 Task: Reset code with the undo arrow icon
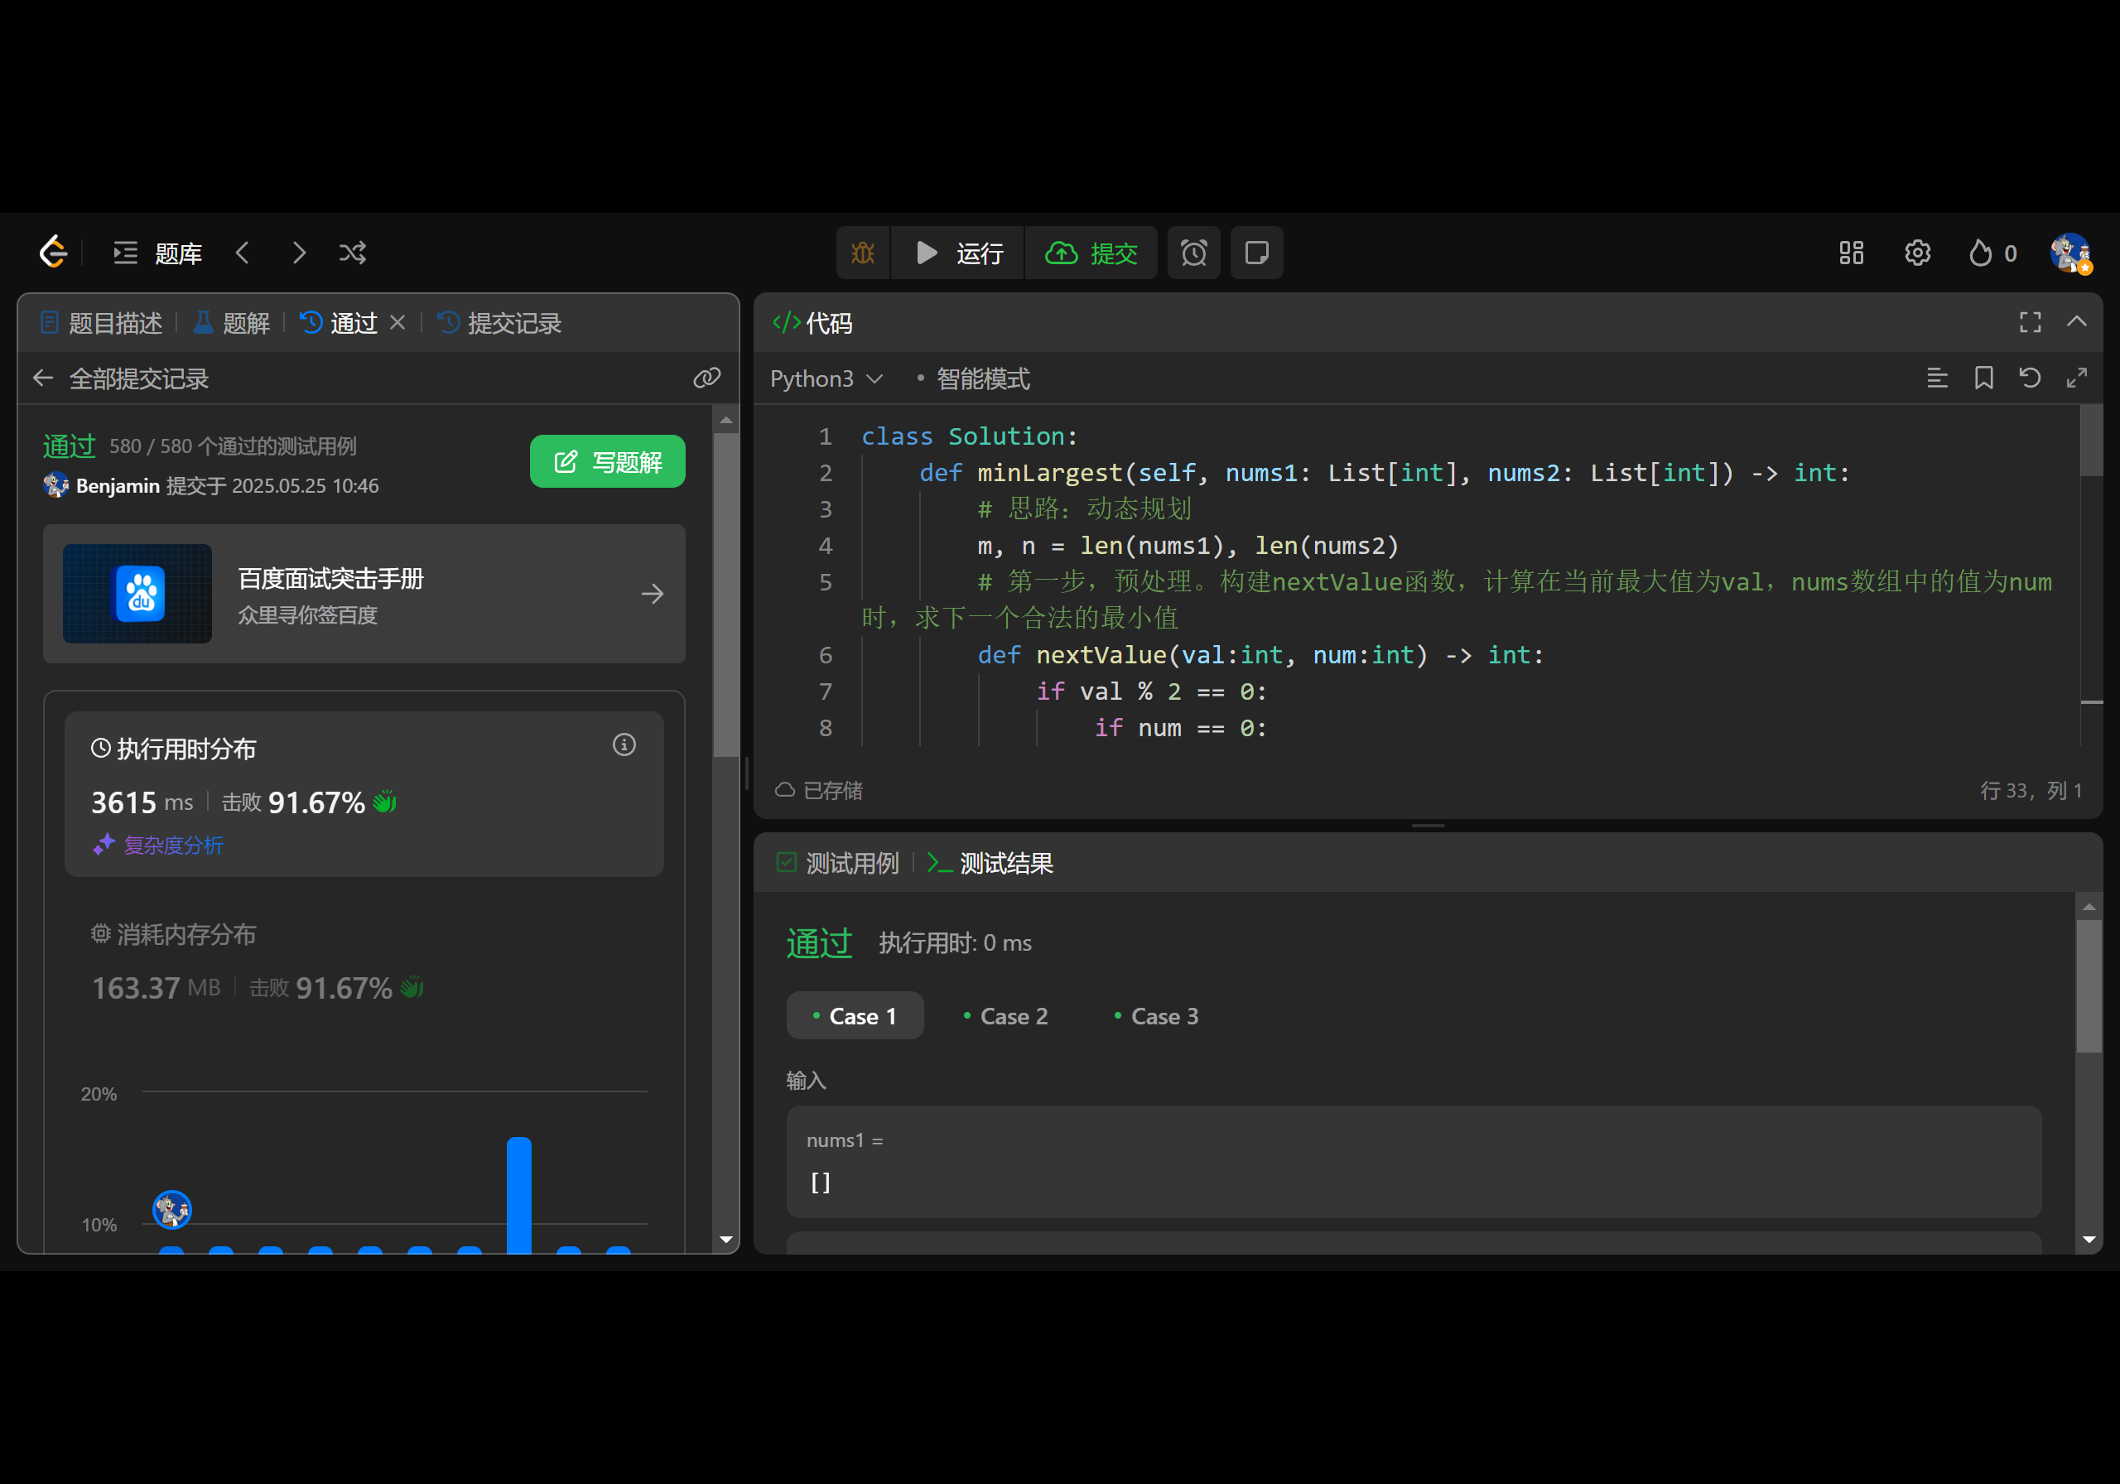(x=2030, y=378)
